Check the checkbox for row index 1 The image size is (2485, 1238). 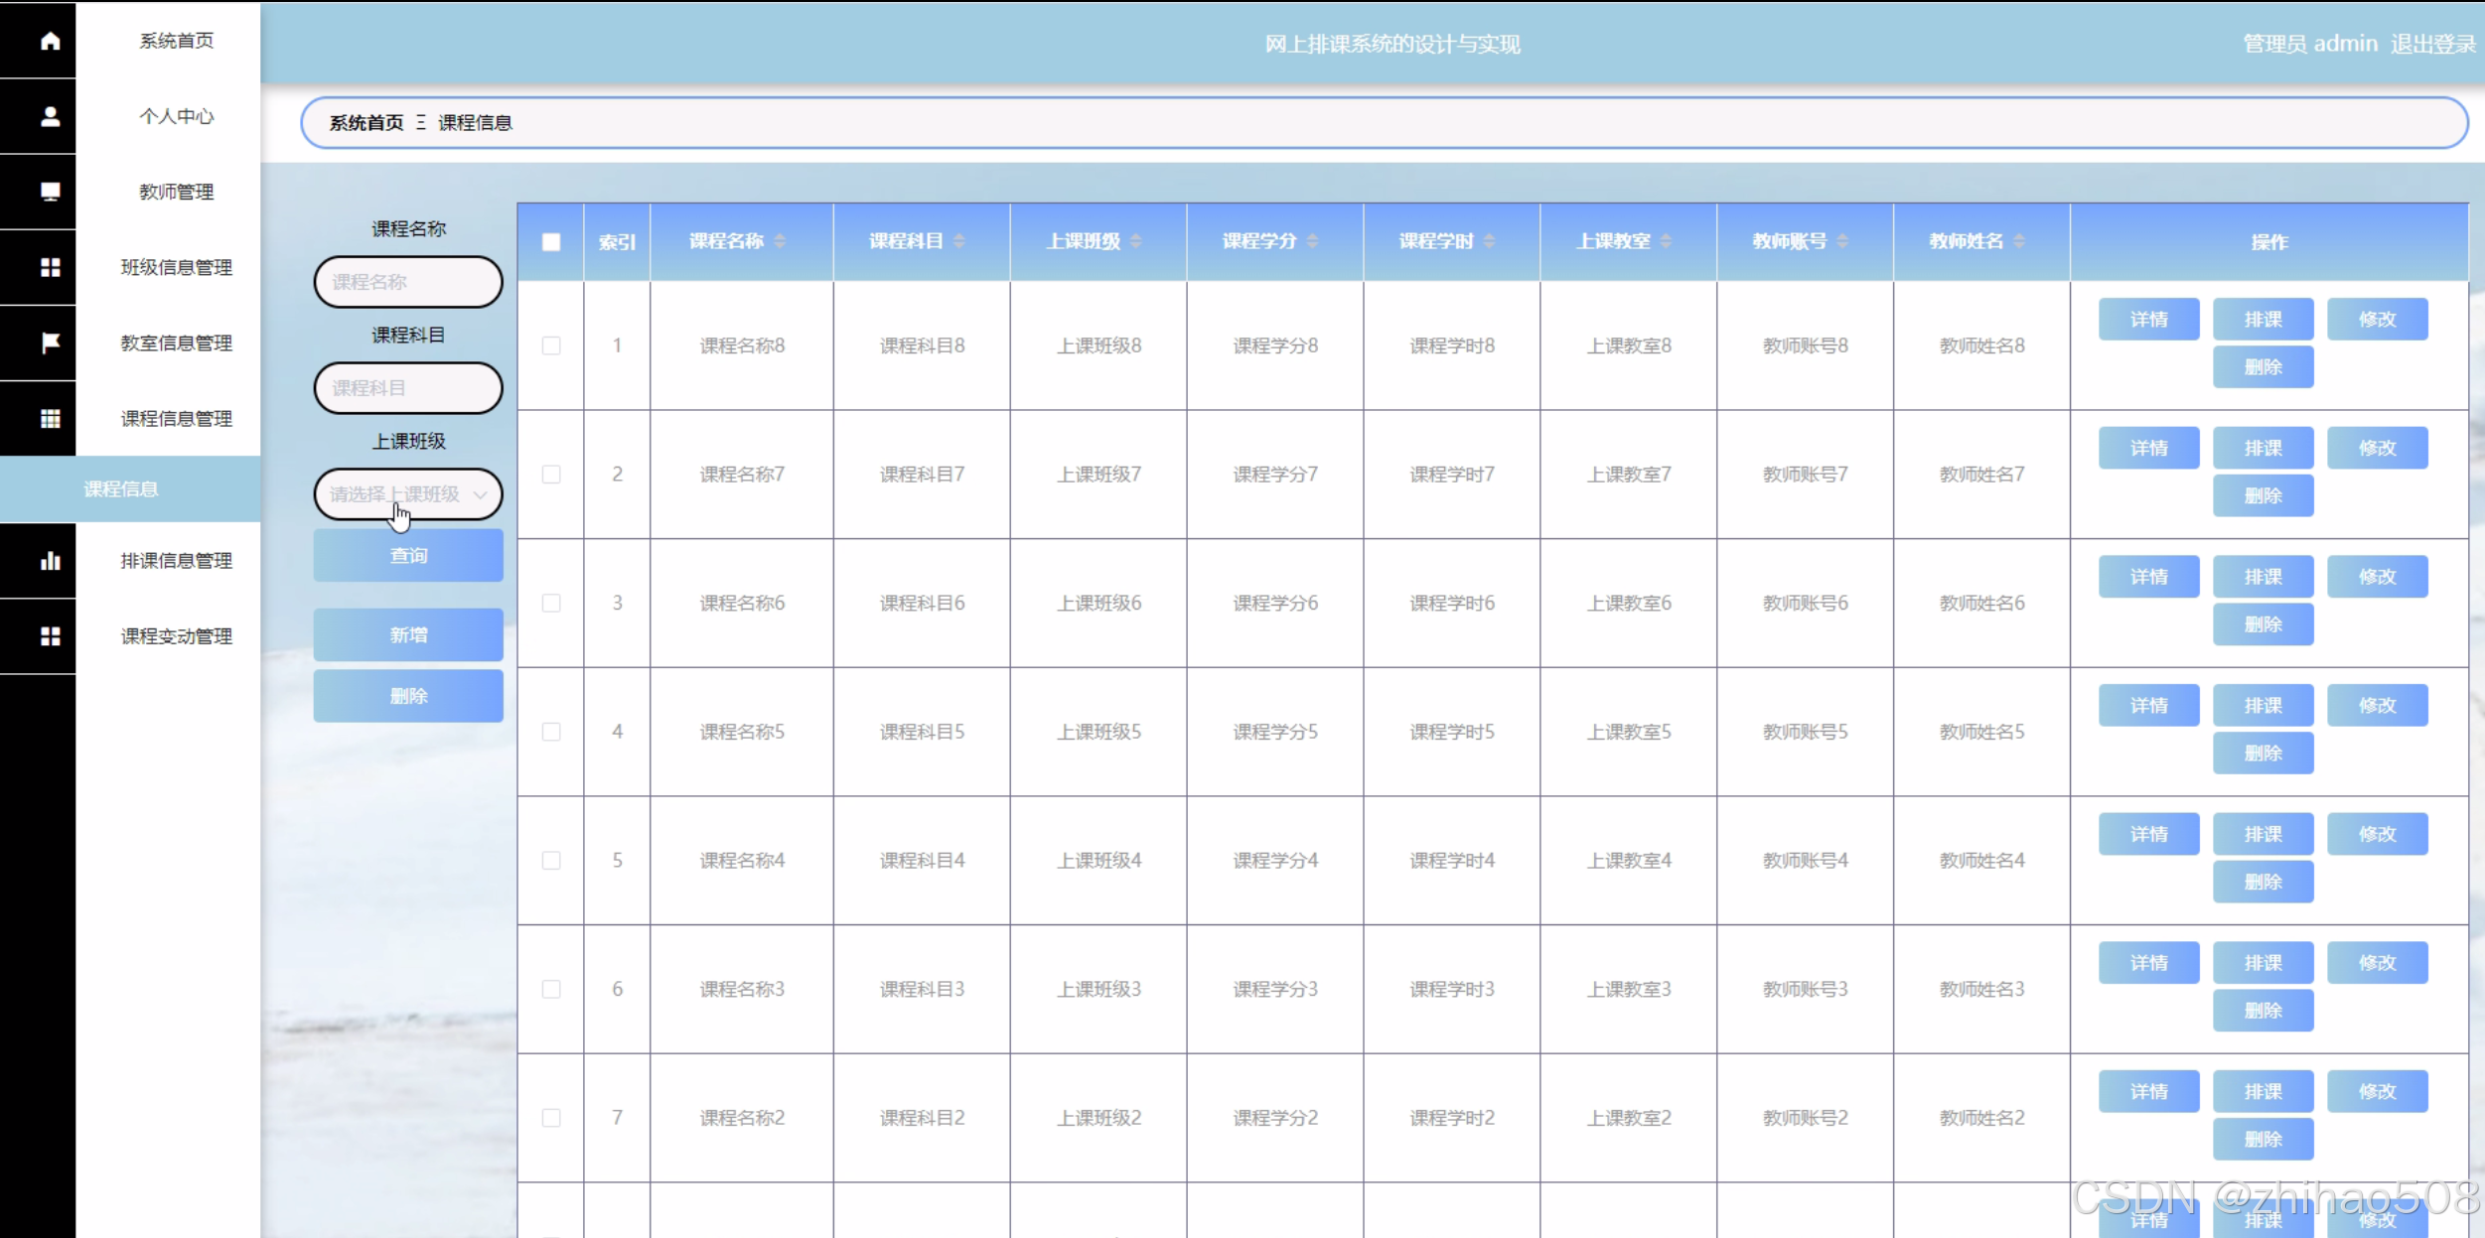(551, 345)
